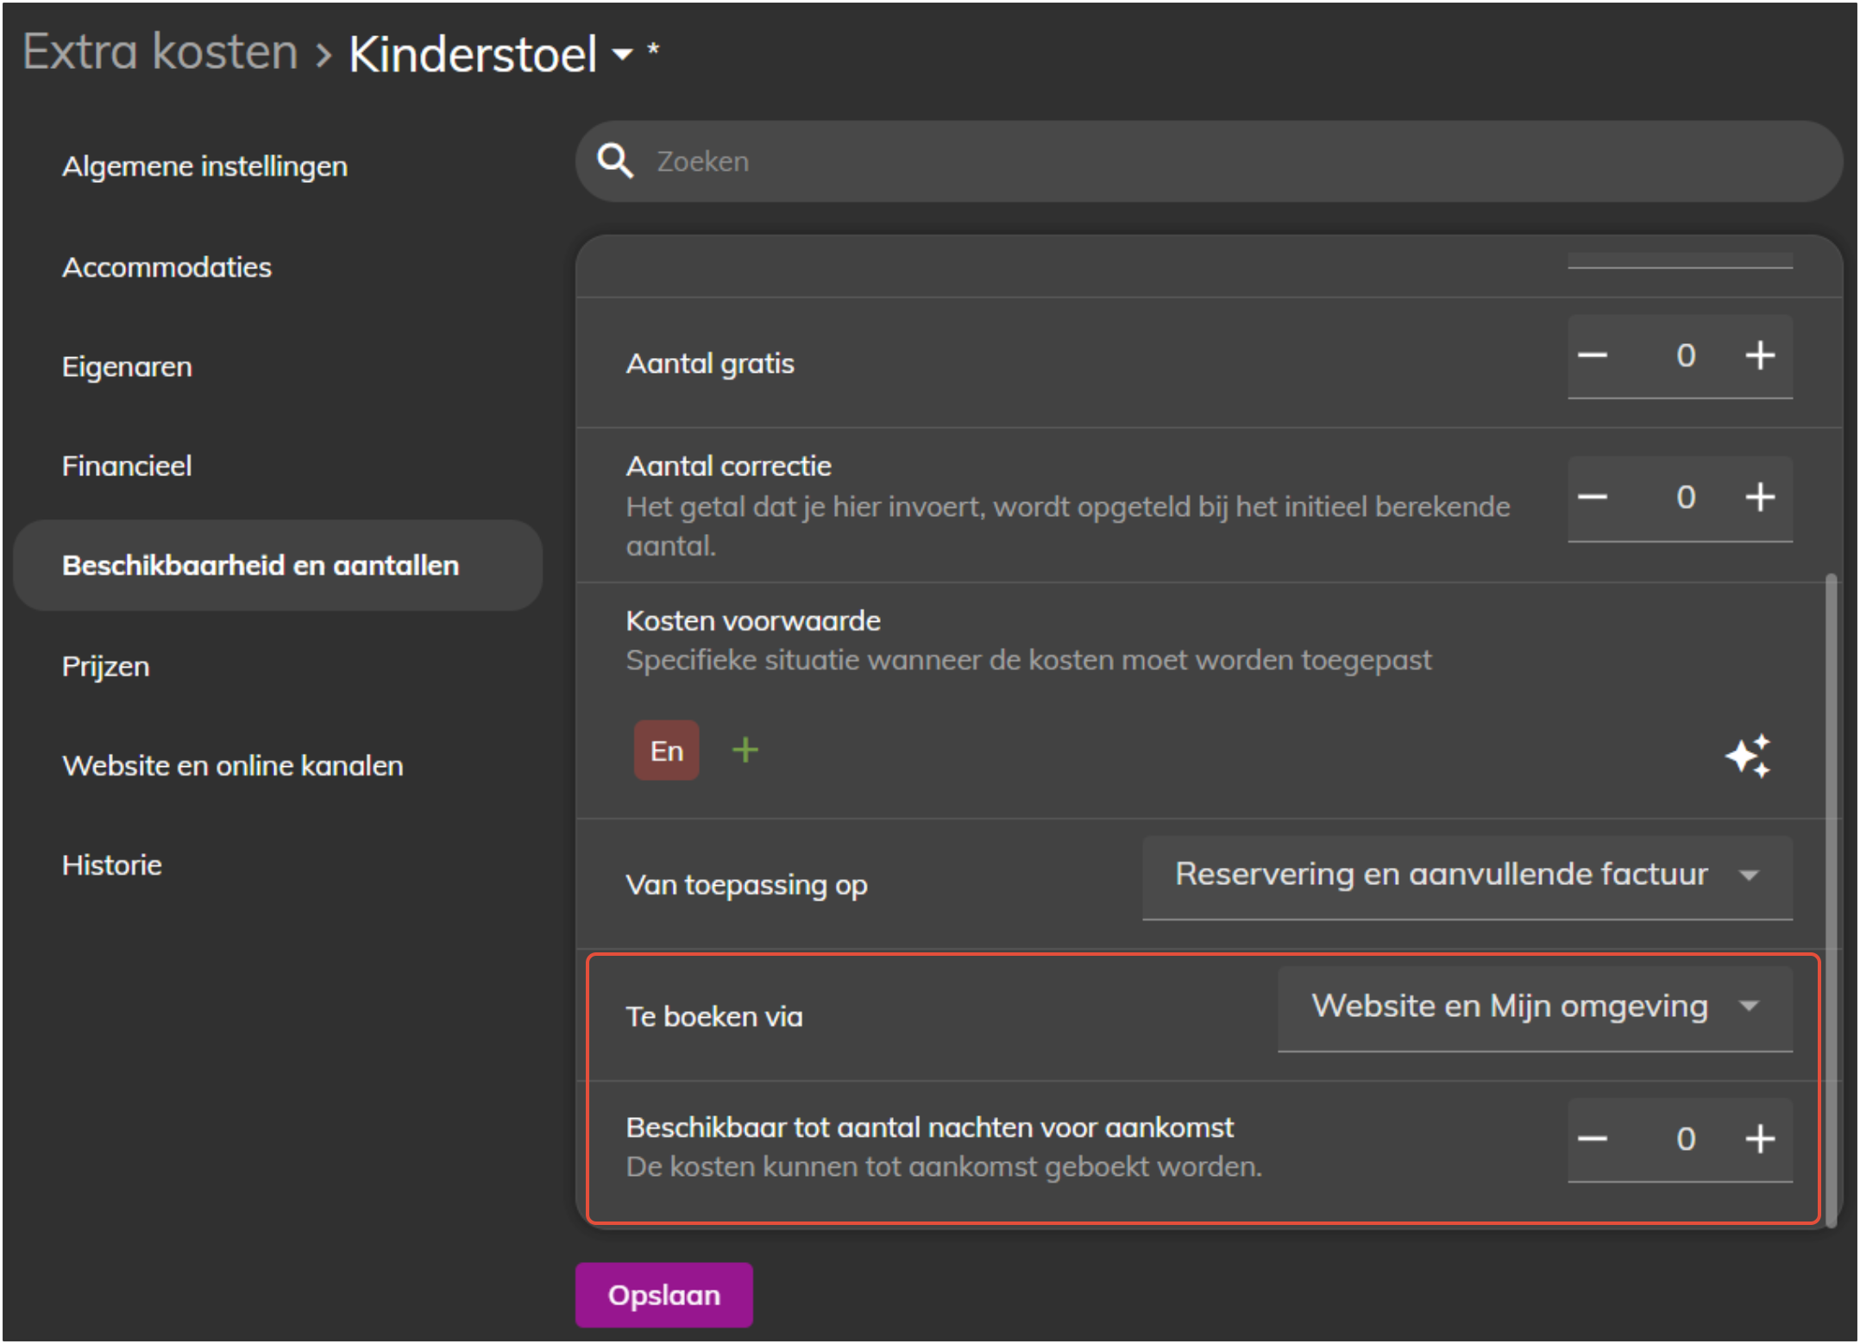This screenshot has height=1344, width=1860.
Task: Navigate to Extra kosten breadcrumb
Action: coord(160,52)
